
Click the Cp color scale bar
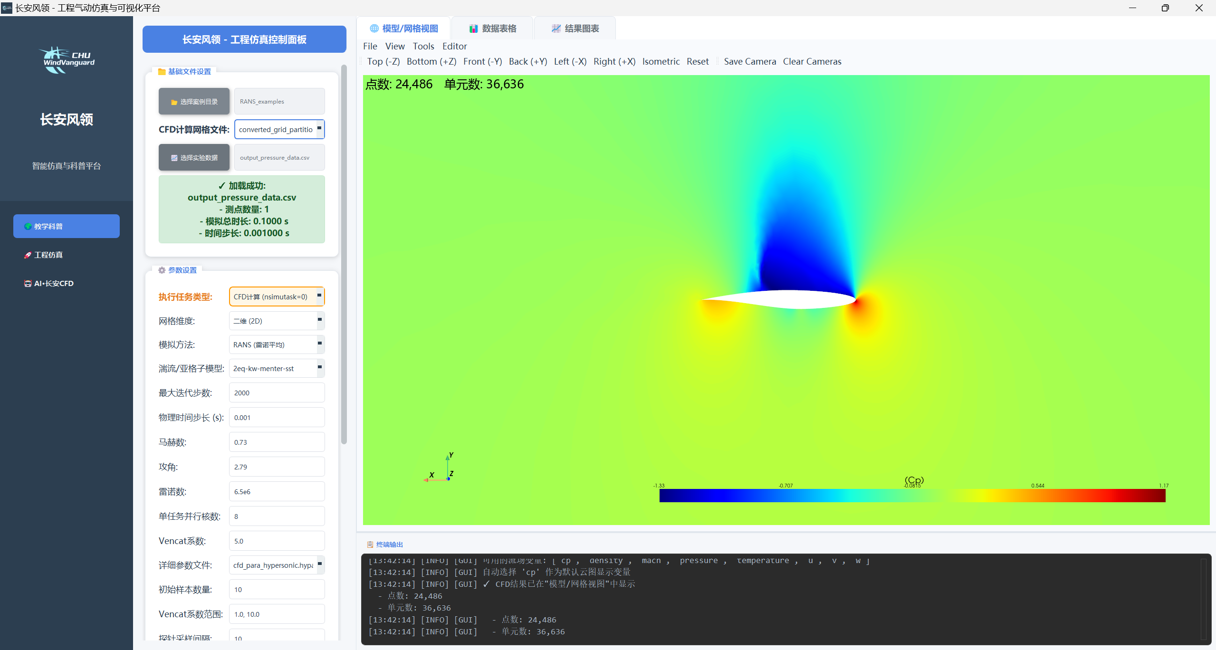tap(912, 496)
